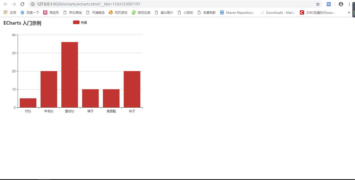Open the JDBC批量执行 bookmark
The height and width of the screenshot is (180, 355).
318,12
